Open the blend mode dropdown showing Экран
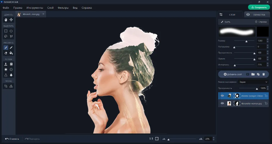This screenshot has height=144, width=272. pos(253,82)
